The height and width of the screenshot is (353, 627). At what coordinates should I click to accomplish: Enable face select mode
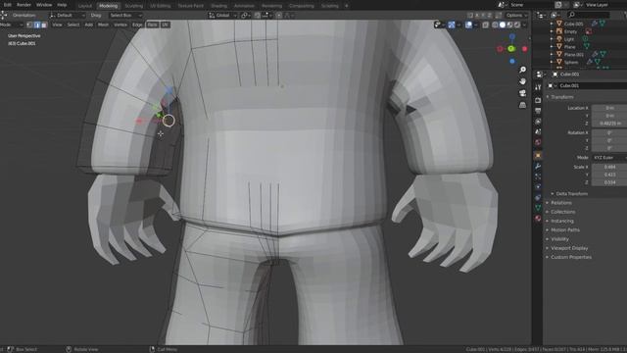44,25
